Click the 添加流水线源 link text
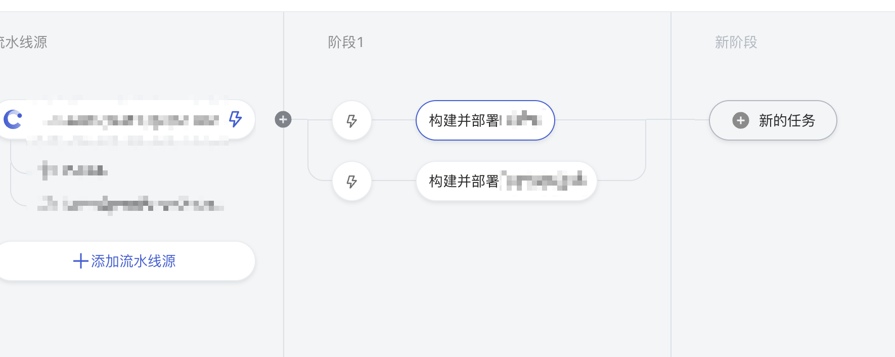 coord(133,261)
